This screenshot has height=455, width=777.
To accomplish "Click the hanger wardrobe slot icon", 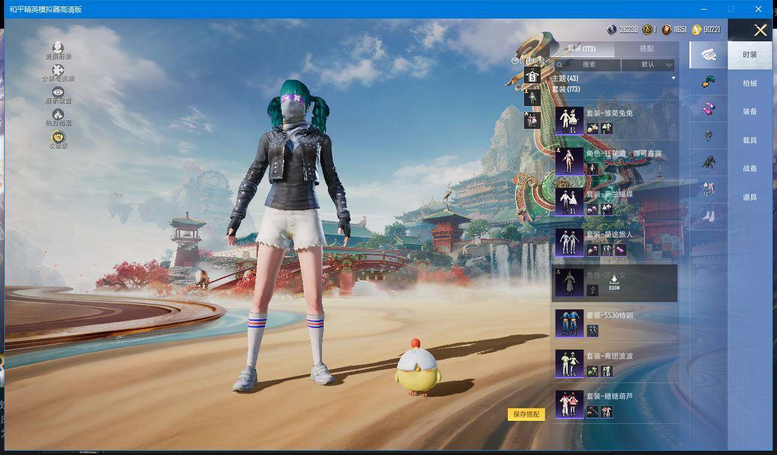I will 532,76.
